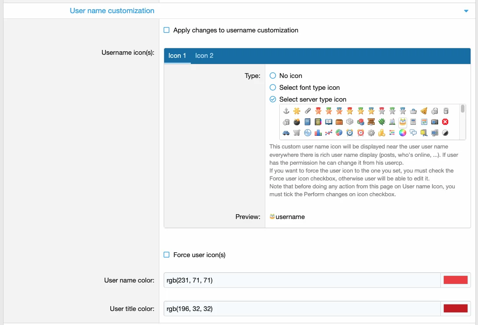Select the camera icon
The height and width of the screenshot is (325, 478).
(434, 122)
